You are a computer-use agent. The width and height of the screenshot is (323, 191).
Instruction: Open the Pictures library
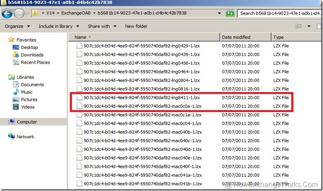[29, 99]
